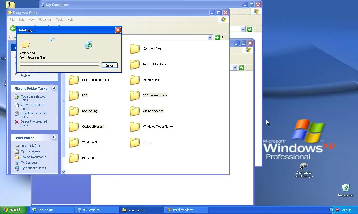Switch to Install Windows taskbar button

pyautogui.click(x=186, y=210)
